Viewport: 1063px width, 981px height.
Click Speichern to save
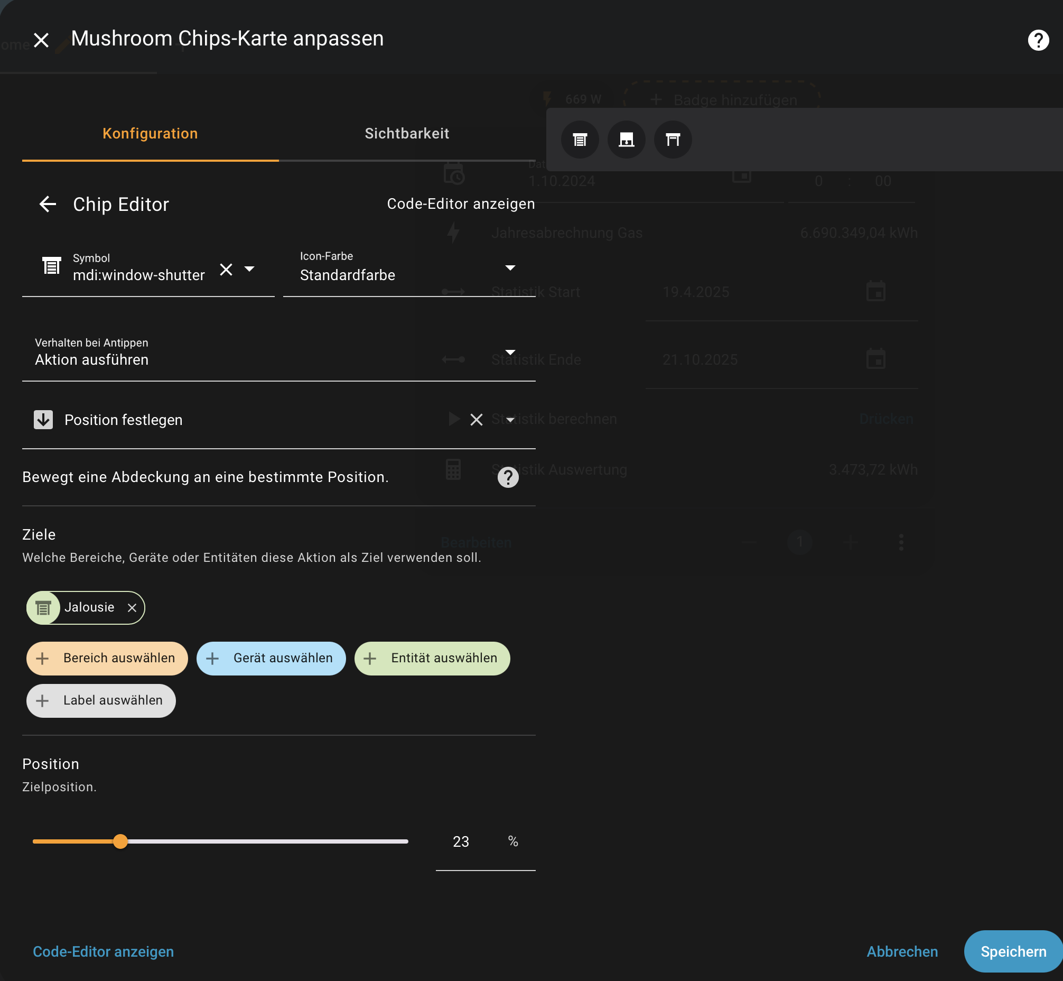[1013, 951]
